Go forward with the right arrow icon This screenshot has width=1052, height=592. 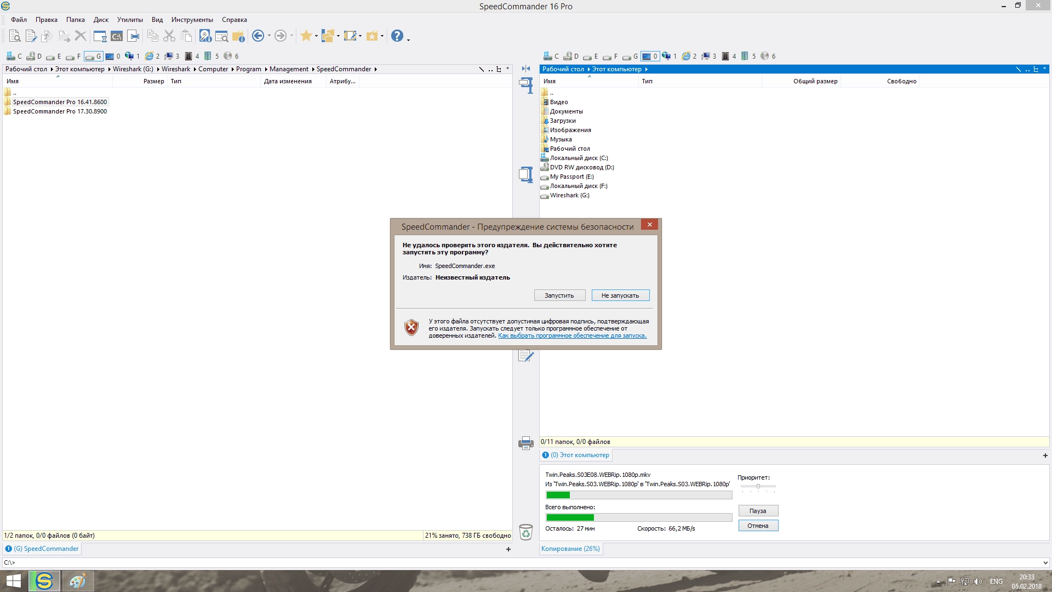click(280, 36)
